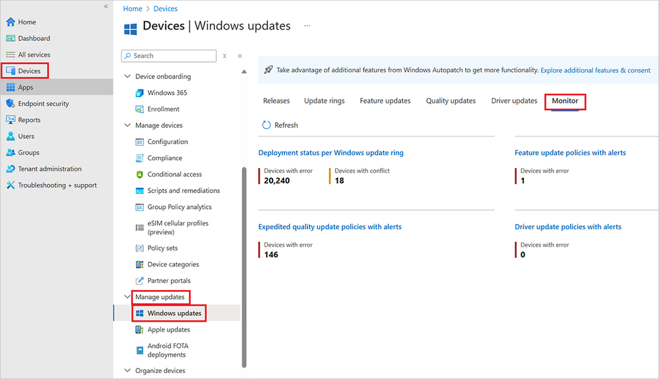Screen dimensions: 659x379
Task: Click the scroll up arrow in submenu
Action: 244,72
